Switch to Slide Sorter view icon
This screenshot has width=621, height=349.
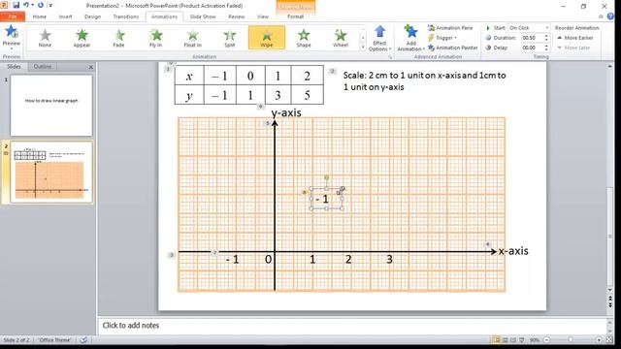505,340
